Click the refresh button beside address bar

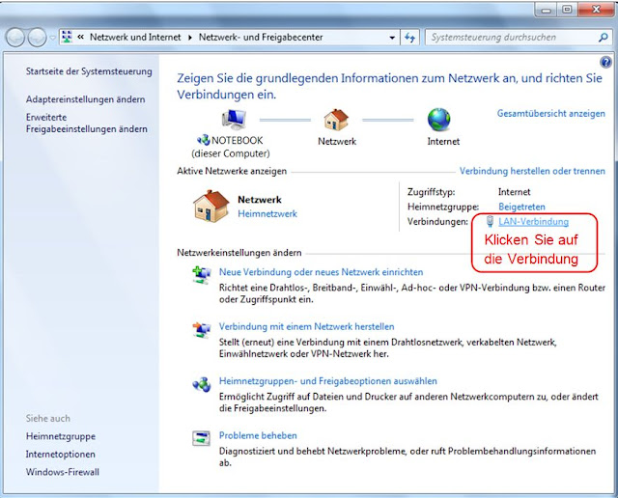coord(409,38)
